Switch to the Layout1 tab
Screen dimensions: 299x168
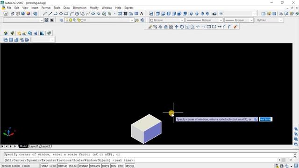pyautogui.click(x=34, y=146)
